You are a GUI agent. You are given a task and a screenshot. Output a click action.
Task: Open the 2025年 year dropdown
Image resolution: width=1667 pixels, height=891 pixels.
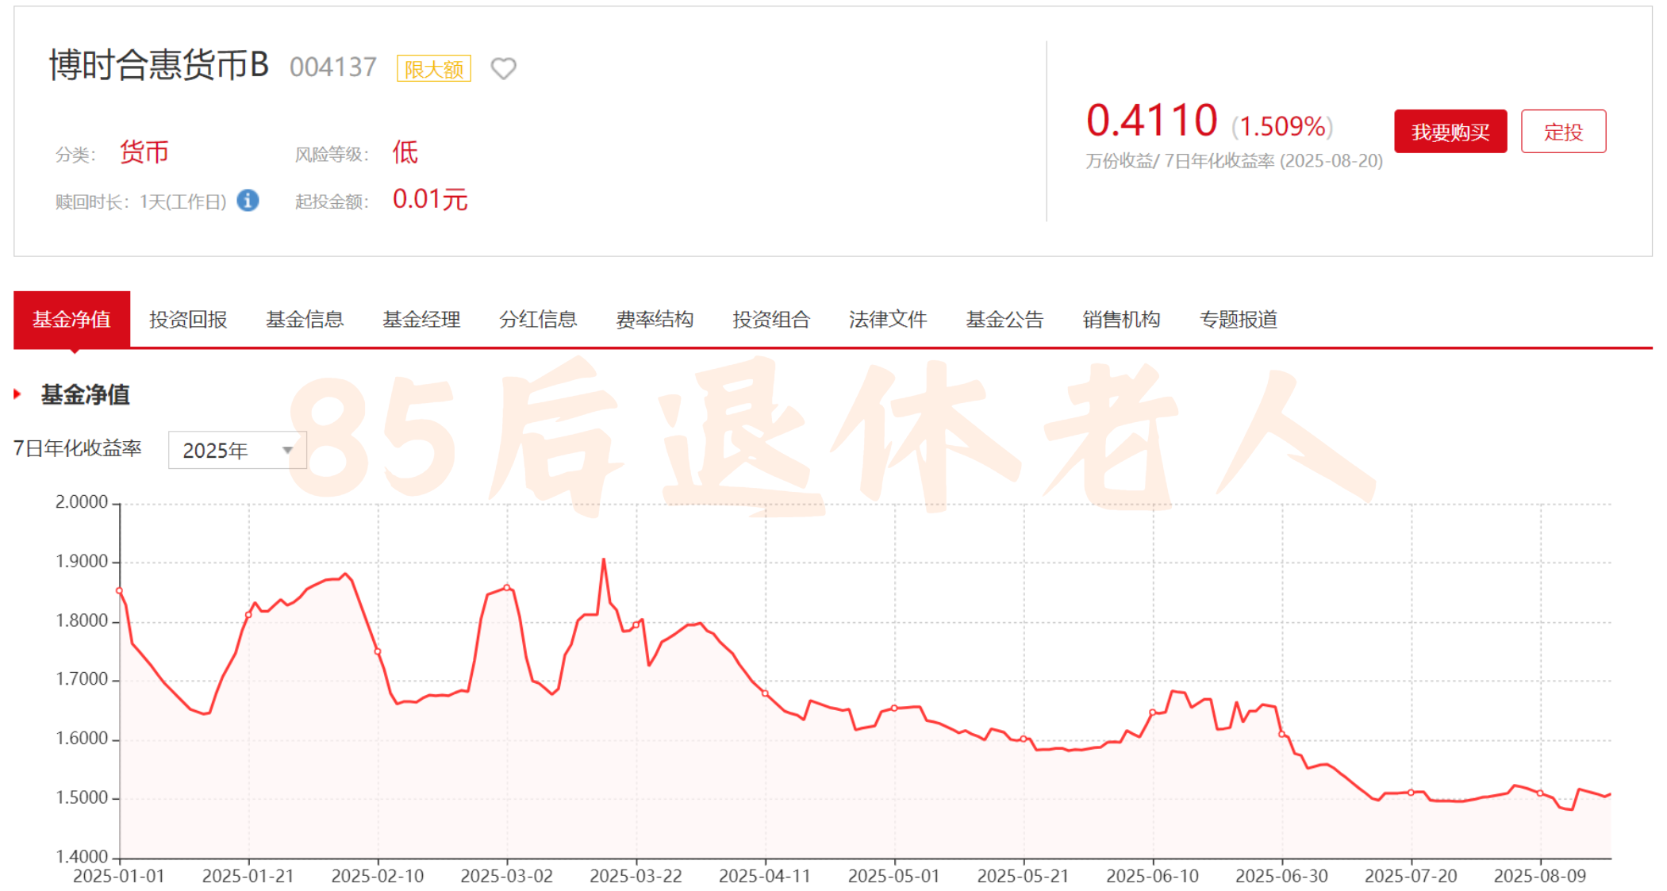[x=237, y=450]
